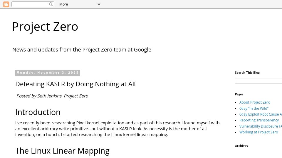The height and width of the screenshot is (158, 282).
Task: Select the paragraph about Pixel kernel exploitation
Action: (x=117, y=129)
